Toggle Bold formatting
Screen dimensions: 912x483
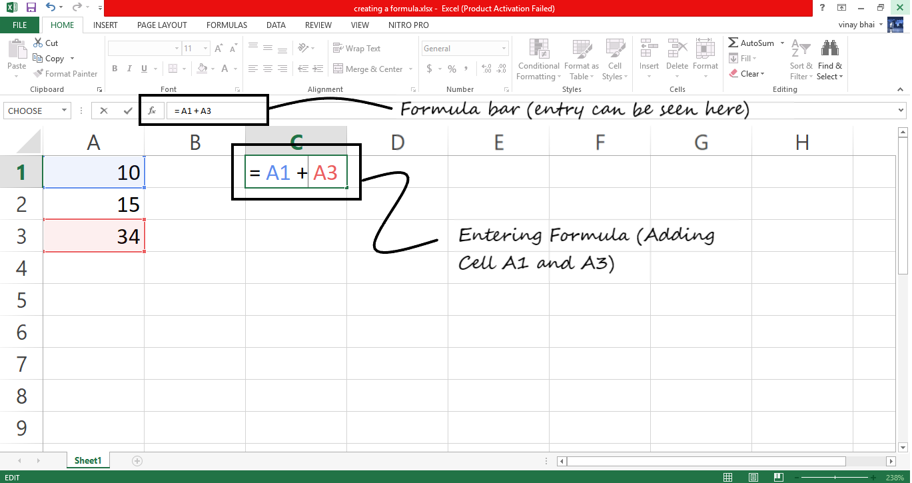coord(115,69)
